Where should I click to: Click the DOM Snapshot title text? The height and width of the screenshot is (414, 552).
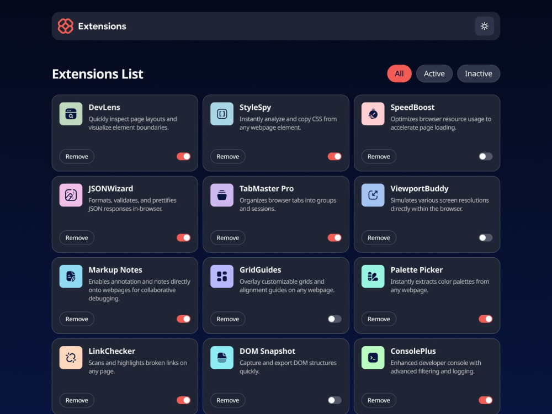[267, 351]
